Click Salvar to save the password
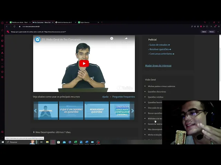The height and width of the screenshot is (165, 221). [204, 32]
